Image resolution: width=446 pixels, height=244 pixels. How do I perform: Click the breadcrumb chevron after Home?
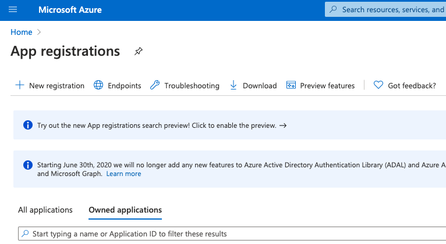tap(39, 32)
